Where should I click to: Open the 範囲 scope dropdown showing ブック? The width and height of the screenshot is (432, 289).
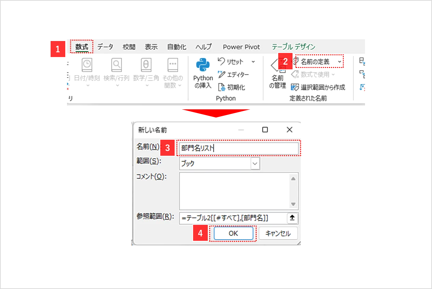(255, 164)
